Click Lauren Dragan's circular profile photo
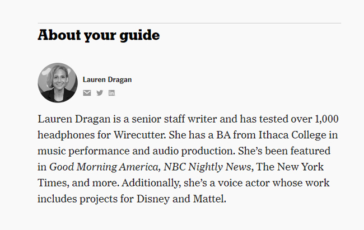Viewport: 364px width, 230px height. [58, 83]
